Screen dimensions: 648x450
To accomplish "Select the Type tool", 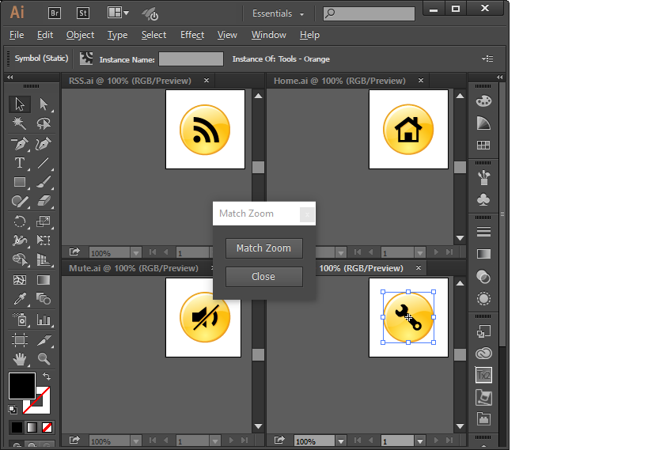I will pyautogui.click(x=19, y=163).
